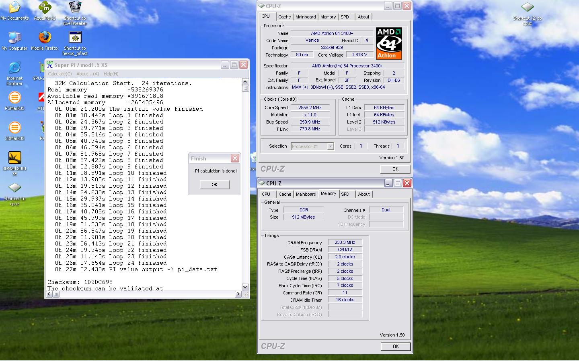Click Super PI horizontal scrollbar right arrow

pyautogui.click(x=238, y=294)
